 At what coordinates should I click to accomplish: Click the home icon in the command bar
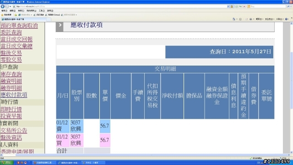[234, 19]
